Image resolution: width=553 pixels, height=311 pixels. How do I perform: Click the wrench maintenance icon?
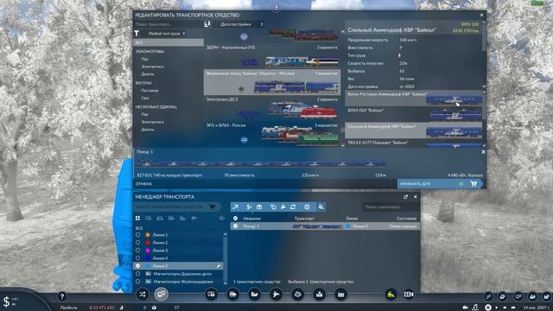[283, 207]
